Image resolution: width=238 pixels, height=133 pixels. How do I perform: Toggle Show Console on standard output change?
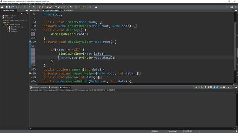(214, 88)
